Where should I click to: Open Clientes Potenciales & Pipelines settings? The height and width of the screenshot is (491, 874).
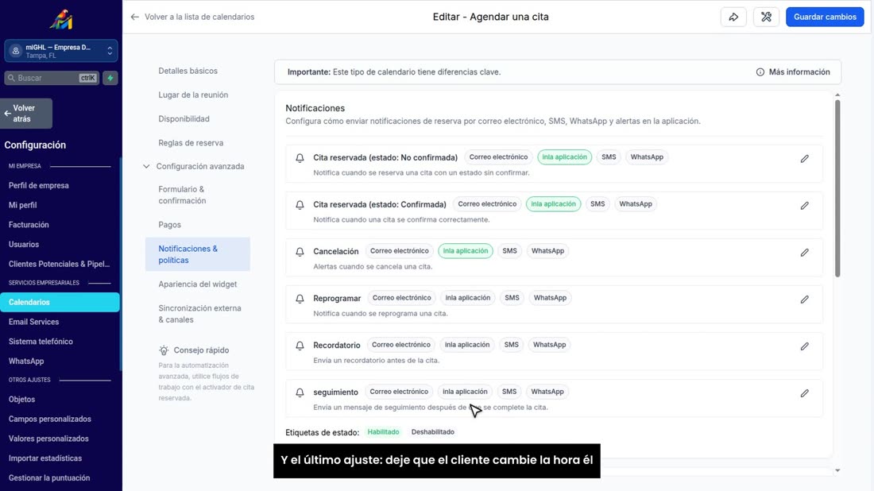(60, 264)
